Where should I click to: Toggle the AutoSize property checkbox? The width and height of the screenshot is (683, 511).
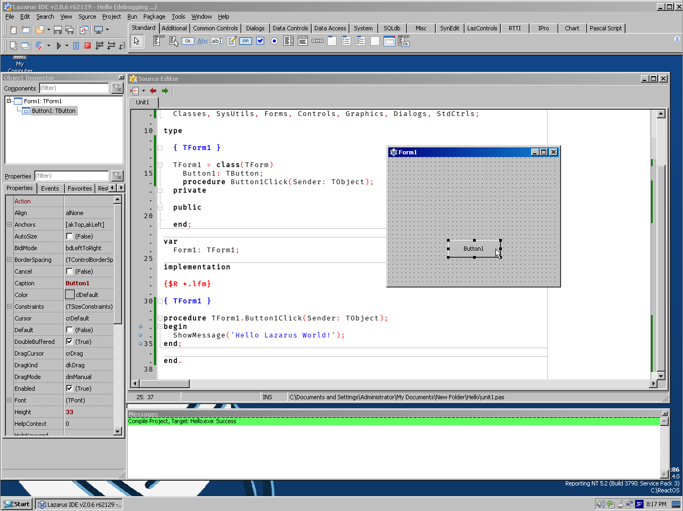tap(69, 236)
